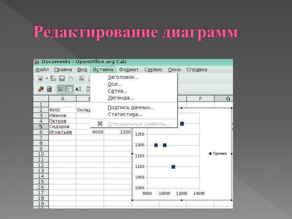Click cell containing ФИО
Viewport: 292px width, 219px height.
coord(62,110)
